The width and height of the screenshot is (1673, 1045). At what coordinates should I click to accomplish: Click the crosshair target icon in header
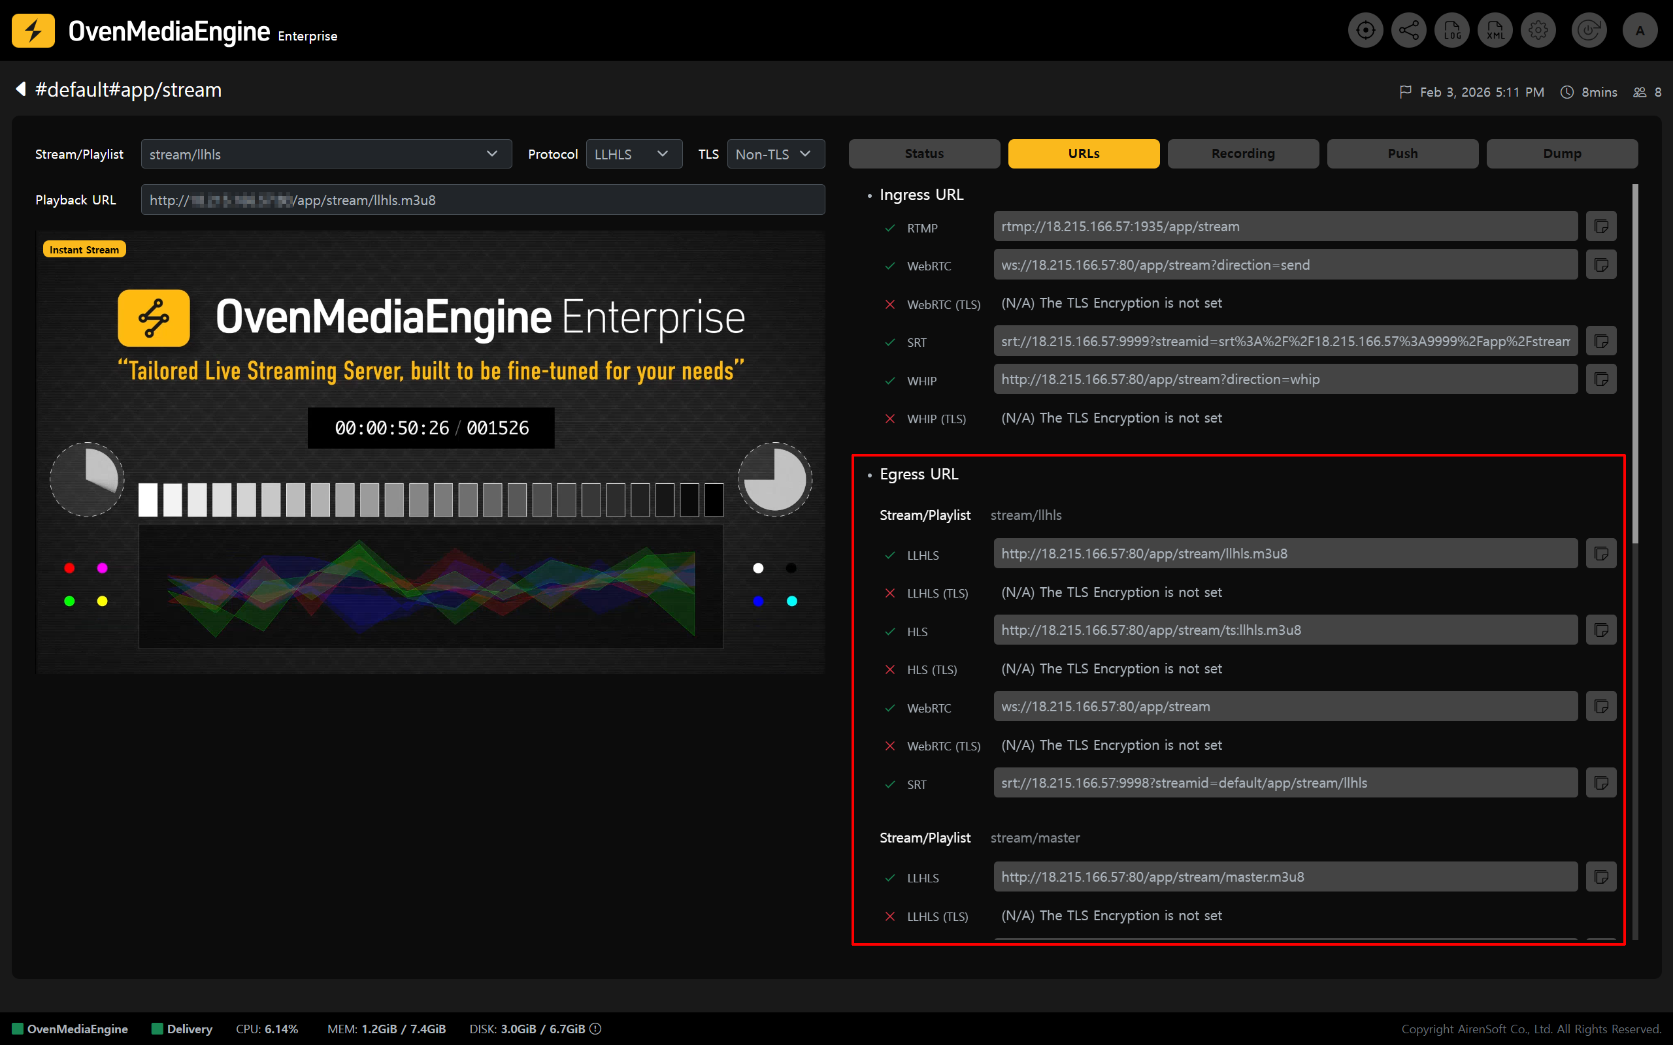(1365, 31)
